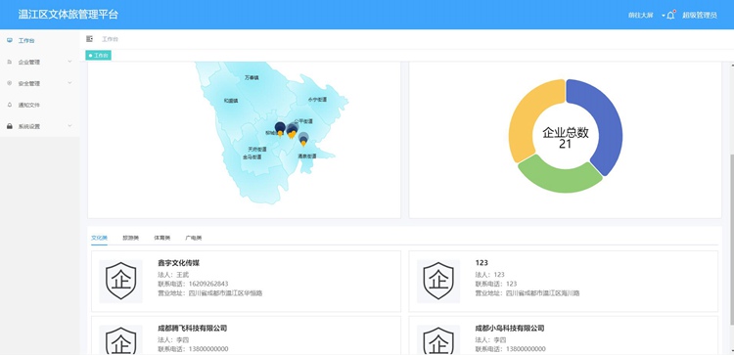Open the 成都小鸟科技有限公司 company name

click(510, 329)
